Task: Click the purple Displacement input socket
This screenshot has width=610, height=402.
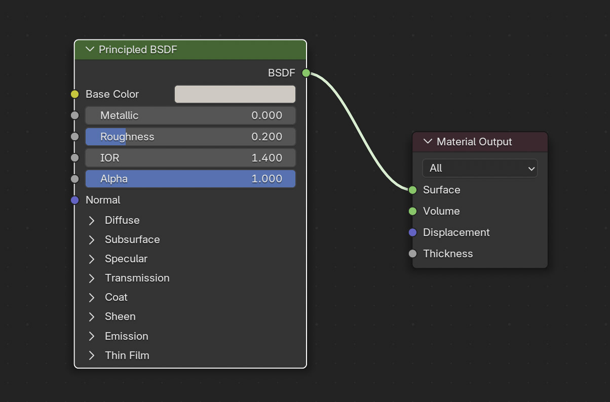Action: pyautogui.click(x=412, y=232)
